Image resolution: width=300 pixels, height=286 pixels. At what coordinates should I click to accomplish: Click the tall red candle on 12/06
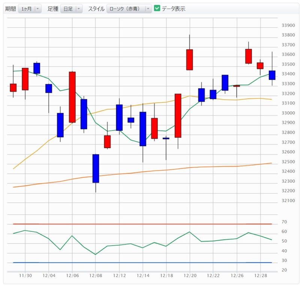click(x=72, y=97)
